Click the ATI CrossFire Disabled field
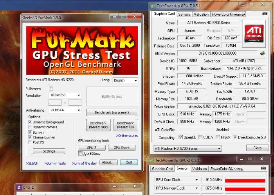Image resolution: width=274 pixels, height=195 pixels. tap(222, 129)
